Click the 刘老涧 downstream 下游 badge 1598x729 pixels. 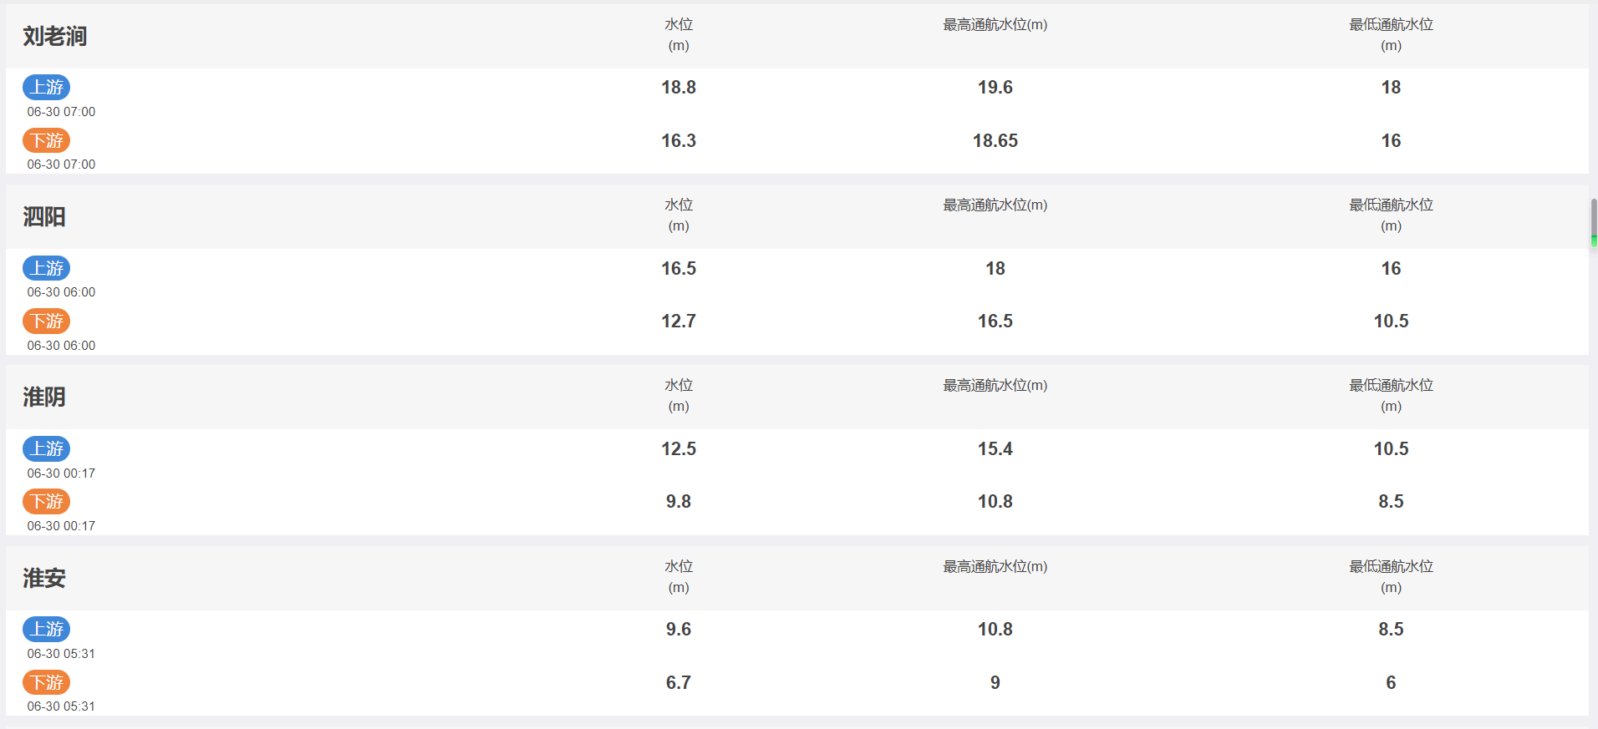[47, 140]
